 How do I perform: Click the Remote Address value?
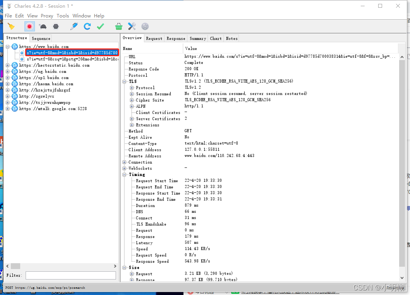[x=220, y=156]
